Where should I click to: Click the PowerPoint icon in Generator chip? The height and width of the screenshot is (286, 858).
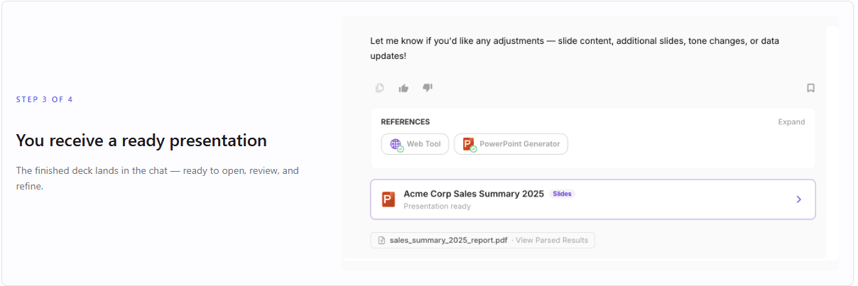click(x=469, y=144)
